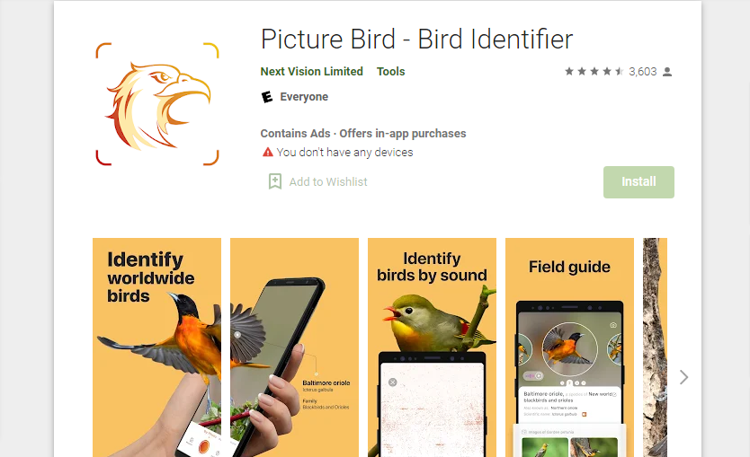Open the Field guide screenshot
Image resolution: width=750 pixels, height=457 pixels.
pos(569,347)
